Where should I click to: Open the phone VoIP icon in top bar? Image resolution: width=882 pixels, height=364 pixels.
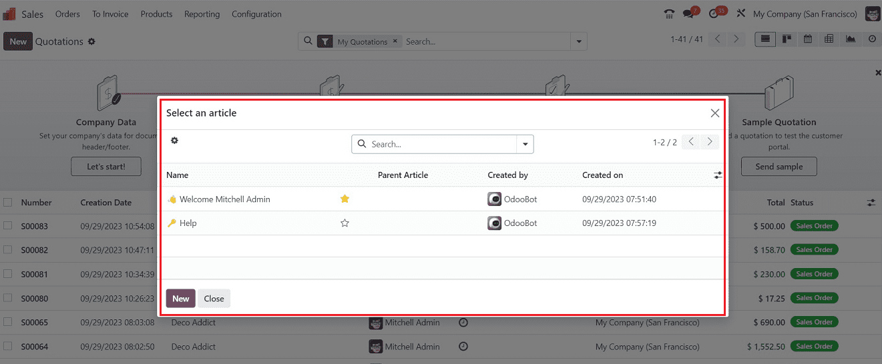pyautogui.click(x=669, y=14)
